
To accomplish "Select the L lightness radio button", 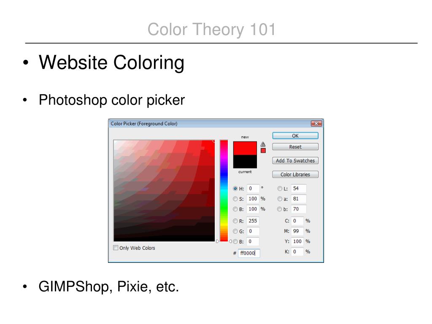I will [280, 189].
